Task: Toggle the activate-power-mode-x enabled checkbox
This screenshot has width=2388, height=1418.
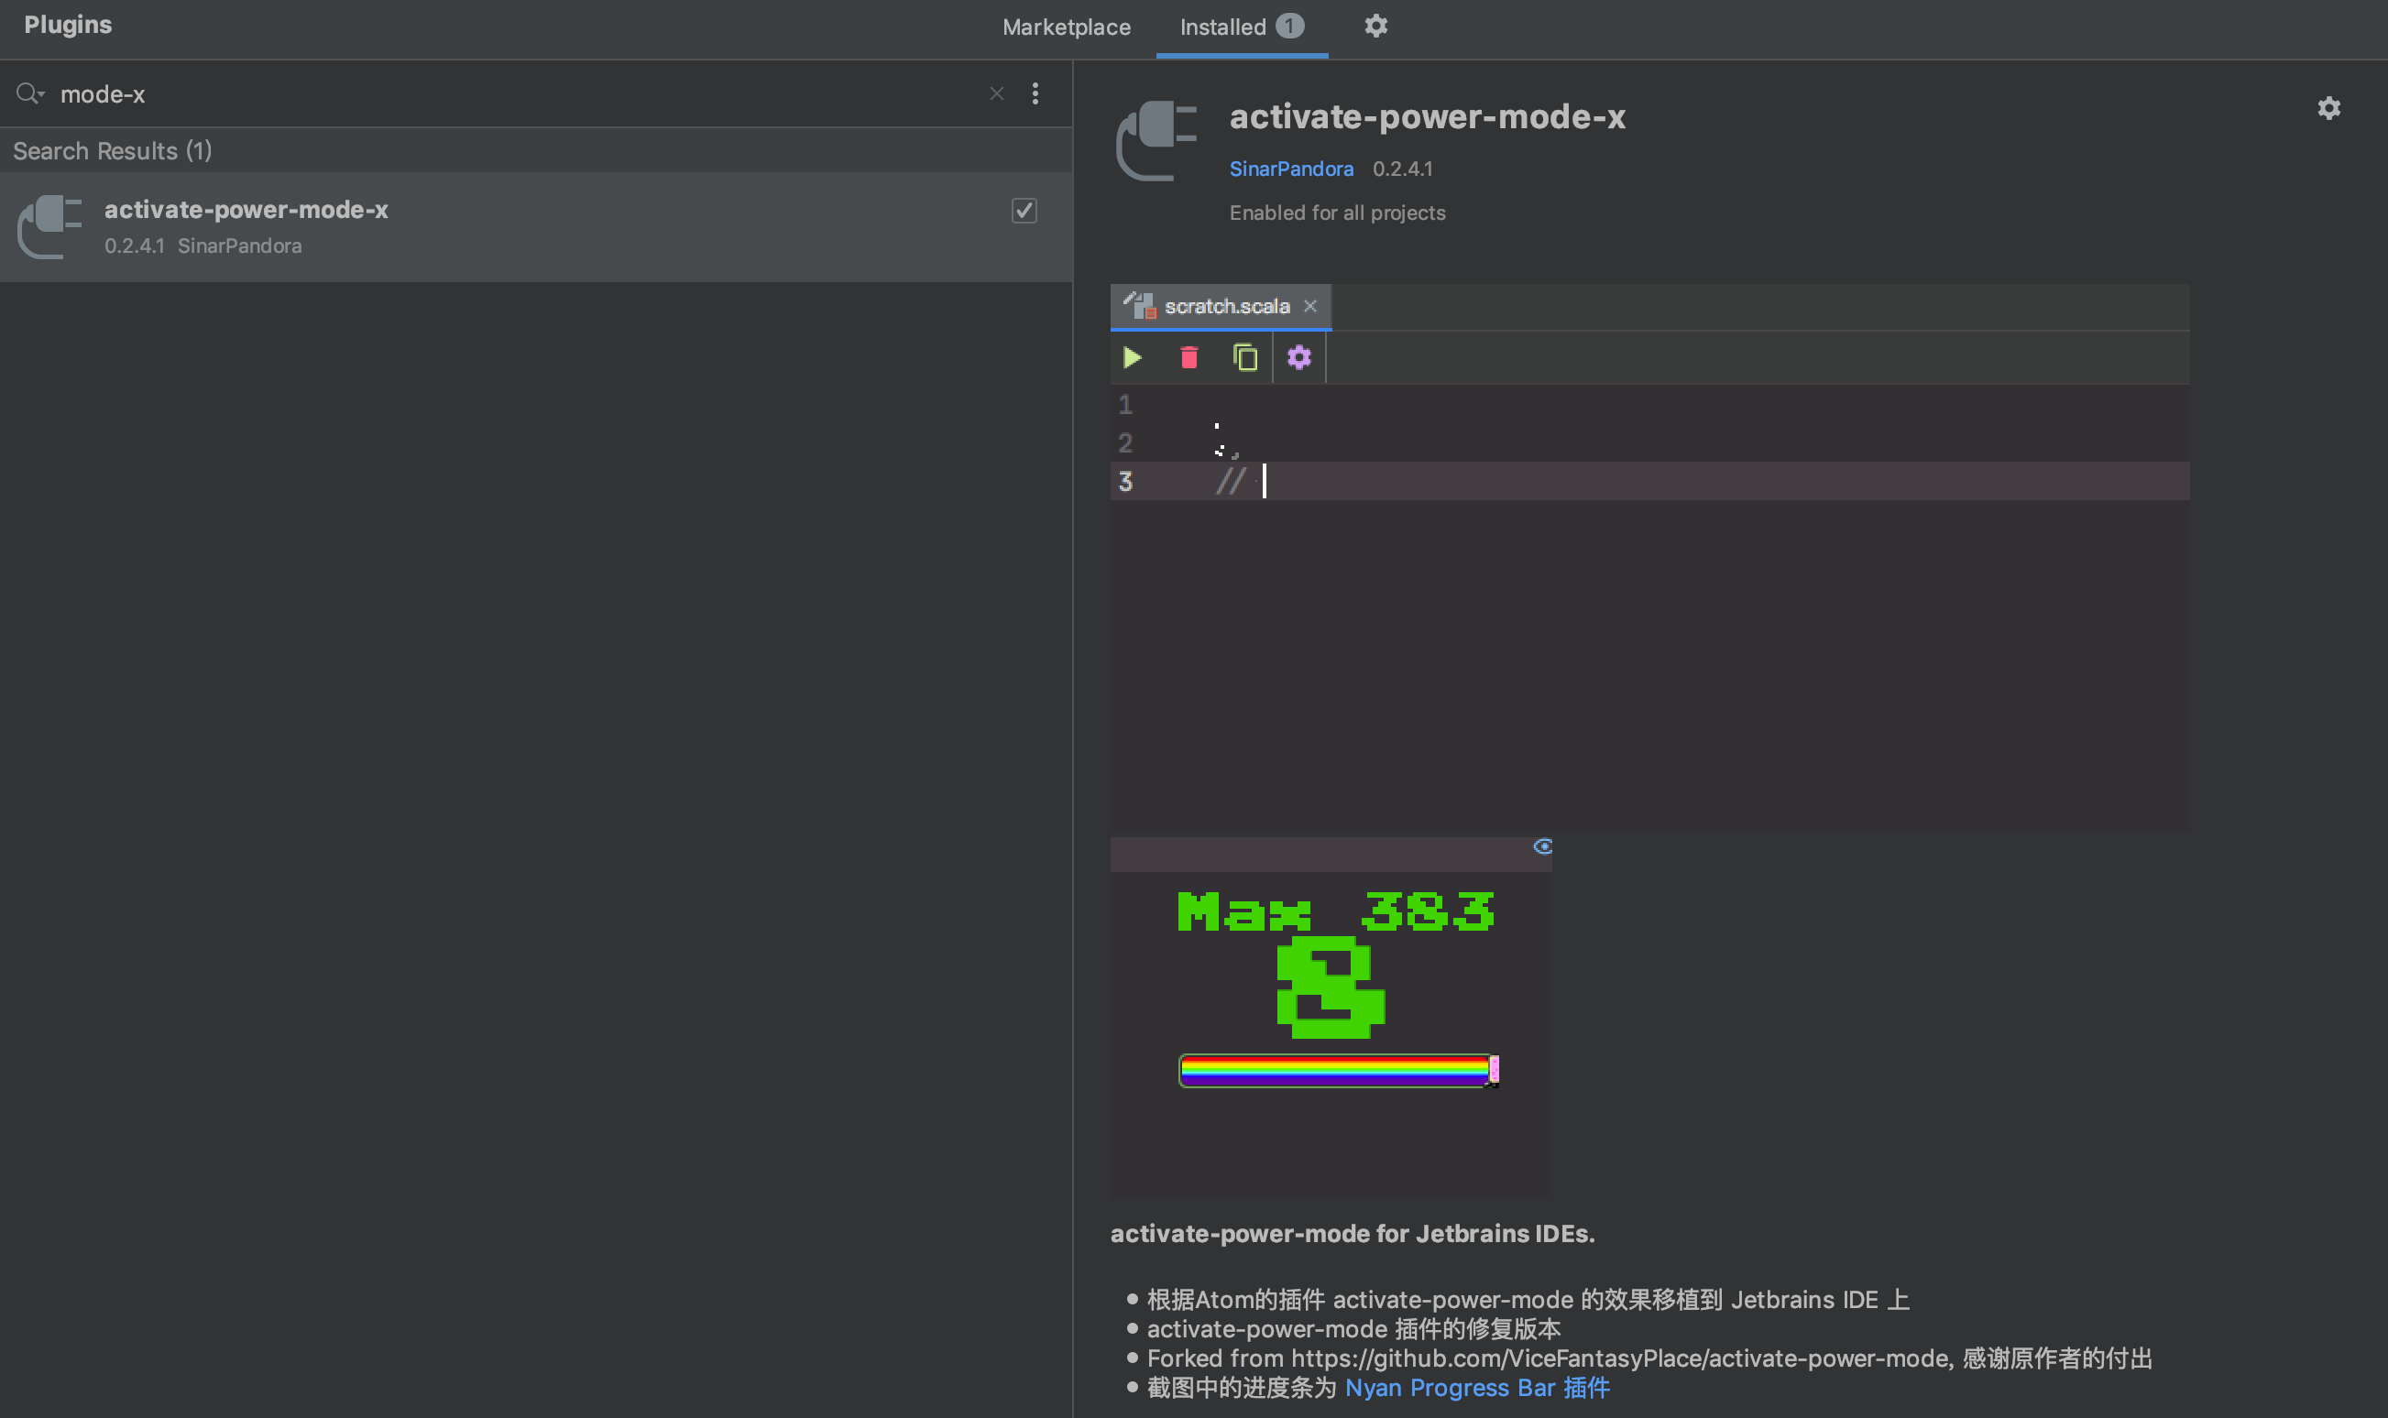Action: [x=1024, y=210]
